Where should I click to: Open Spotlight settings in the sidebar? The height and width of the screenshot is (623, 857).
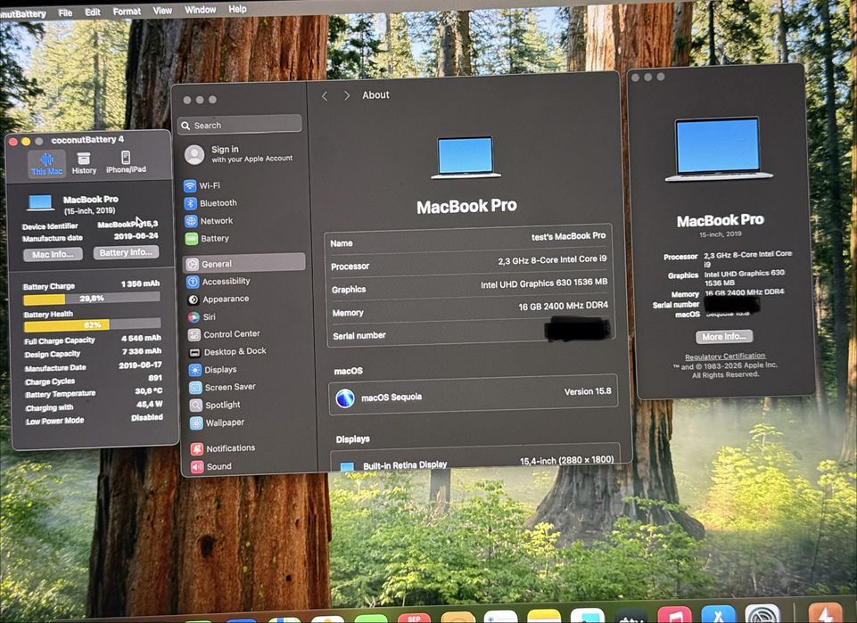215,405
